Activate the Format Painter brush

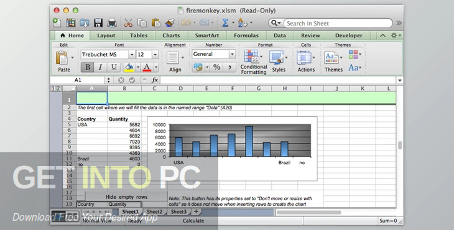pos(170,23)
